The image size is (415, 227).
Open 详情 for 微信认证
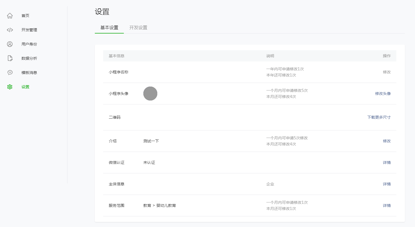[387, 163]
